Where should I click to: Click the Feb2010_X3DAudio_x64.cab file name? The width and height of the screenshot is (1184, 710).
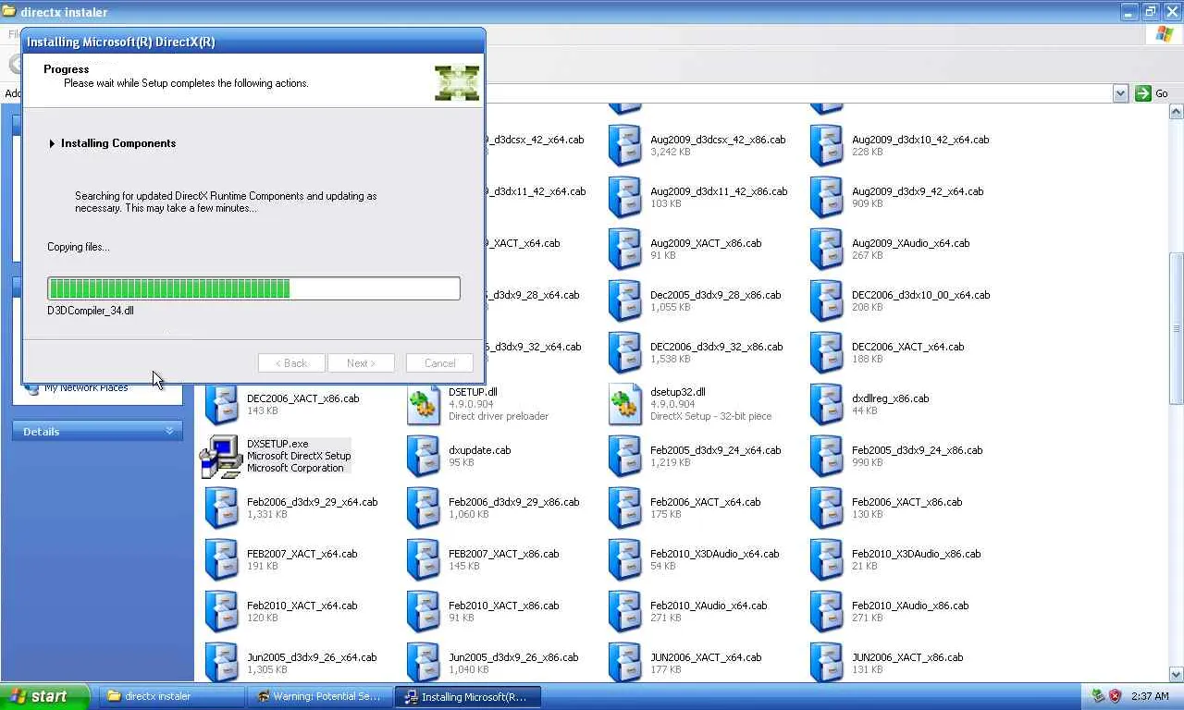(x=715, y=554)
